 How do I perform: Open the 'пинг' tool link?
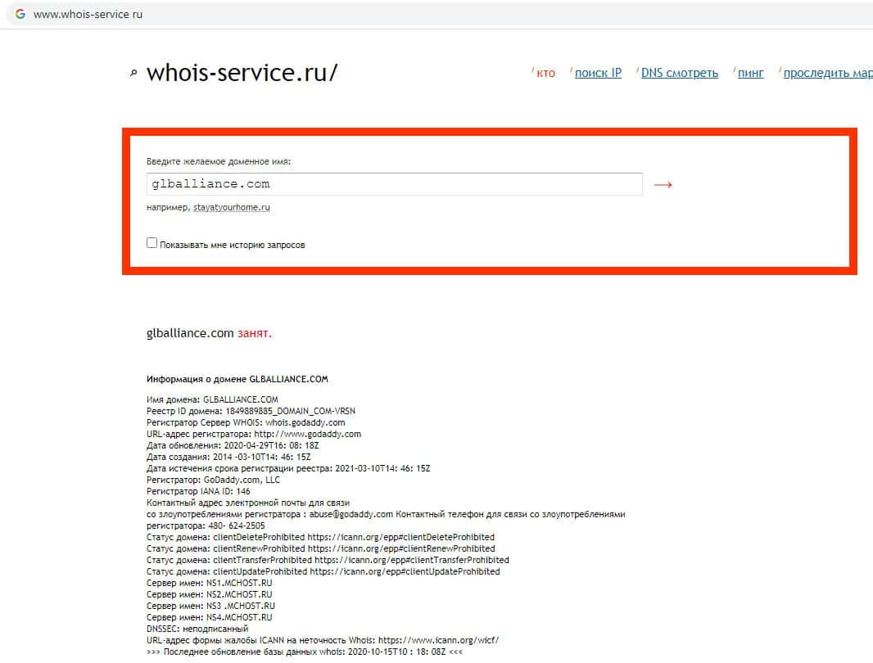[750, 73]
